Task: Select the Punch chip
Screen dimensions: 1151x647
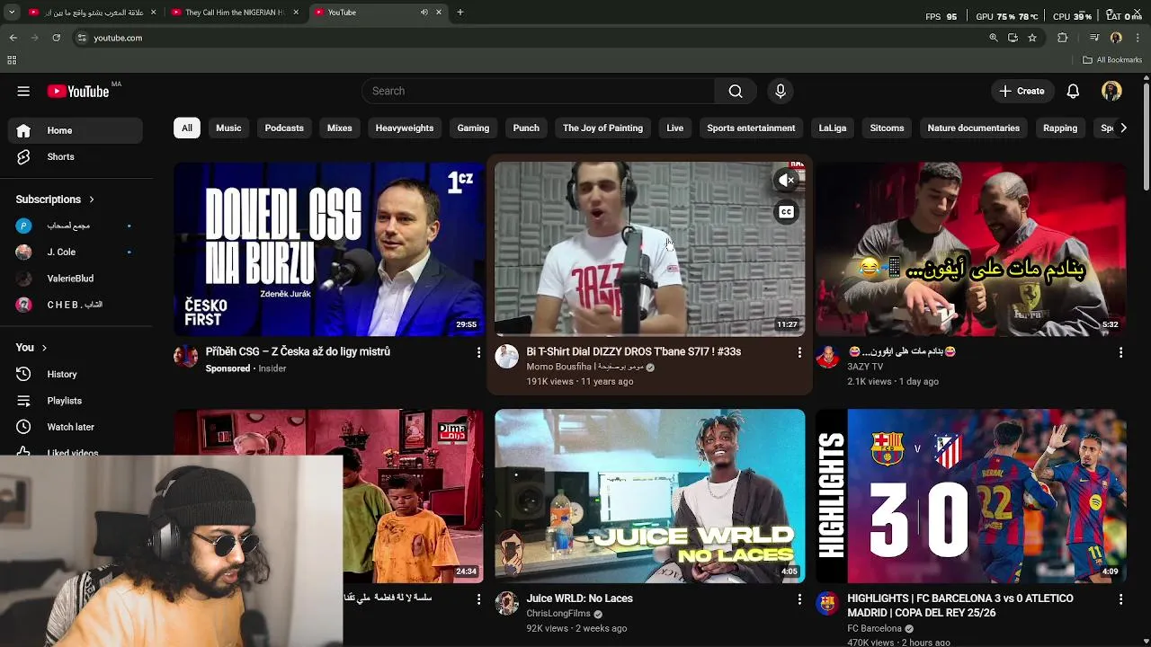Action: [x=526, y=128]
